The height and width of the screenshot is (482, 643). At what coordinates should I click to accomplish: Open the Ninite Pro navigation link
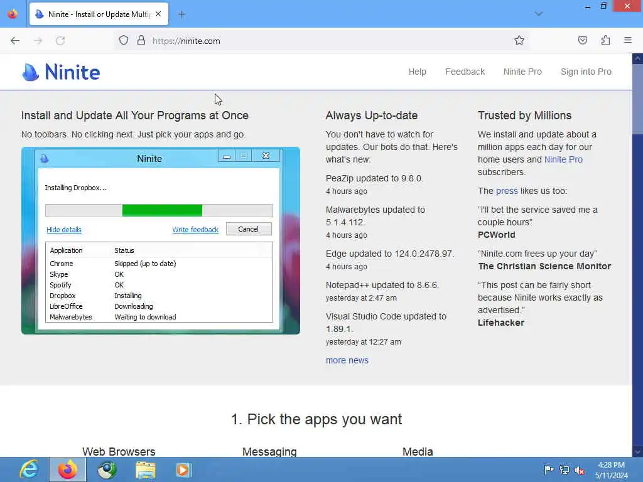coord(522,72)
